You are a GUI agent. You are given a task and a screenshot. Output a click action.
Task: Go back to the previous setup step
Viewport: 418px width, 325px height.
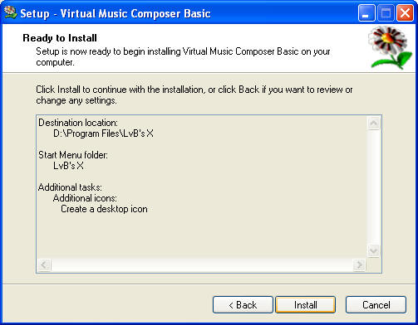click(x=243, y=305)
